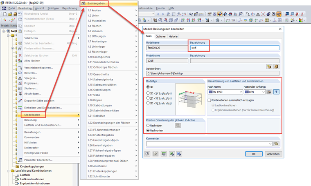Click the new document icon in toolbar

5,14
